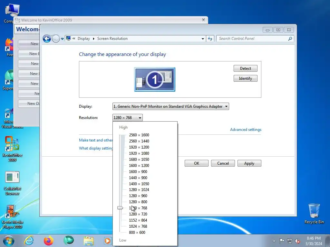The image size is (330, 247).
Task: Choose 1024 × 768 resolution
Action: click(138, 226)
